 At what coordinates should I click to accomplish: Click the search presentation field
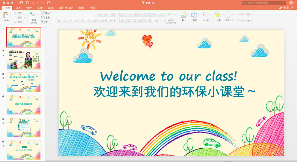[264, 3]
